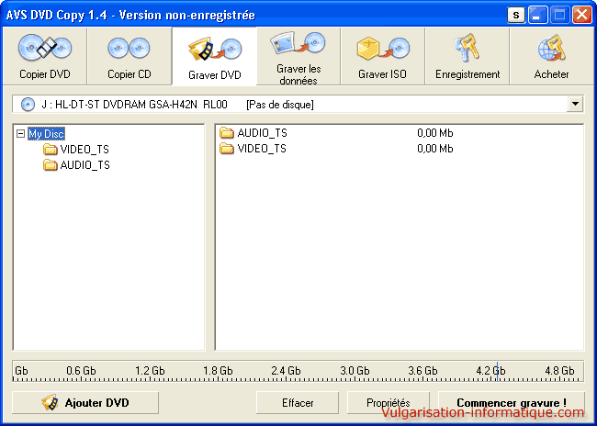The height and width of the screenshot is (426, 597).
Task: Open the disc drive dropdown arrow
Action: tap(575, 104)
